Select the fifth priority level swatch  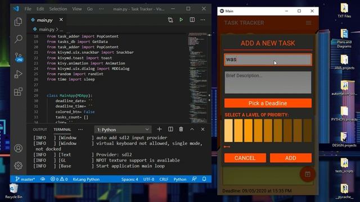point(268,130)
